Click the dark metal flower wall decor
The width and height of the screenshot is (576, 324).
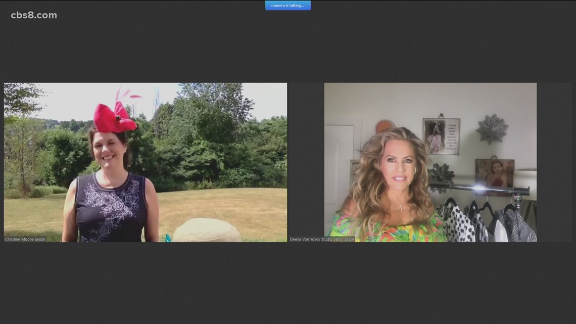[x=441, y=174]
